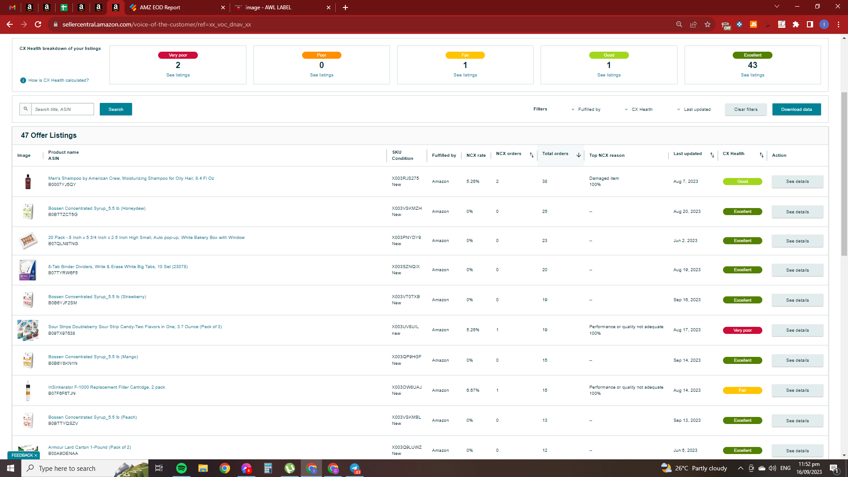Open Spotify from the taskbar

pos(182,468)
